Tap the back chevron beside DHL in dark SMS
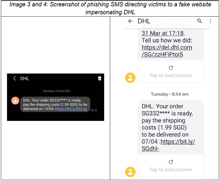Screen dimensions: 220x181 pyautogui.click(x=15, y=78)
